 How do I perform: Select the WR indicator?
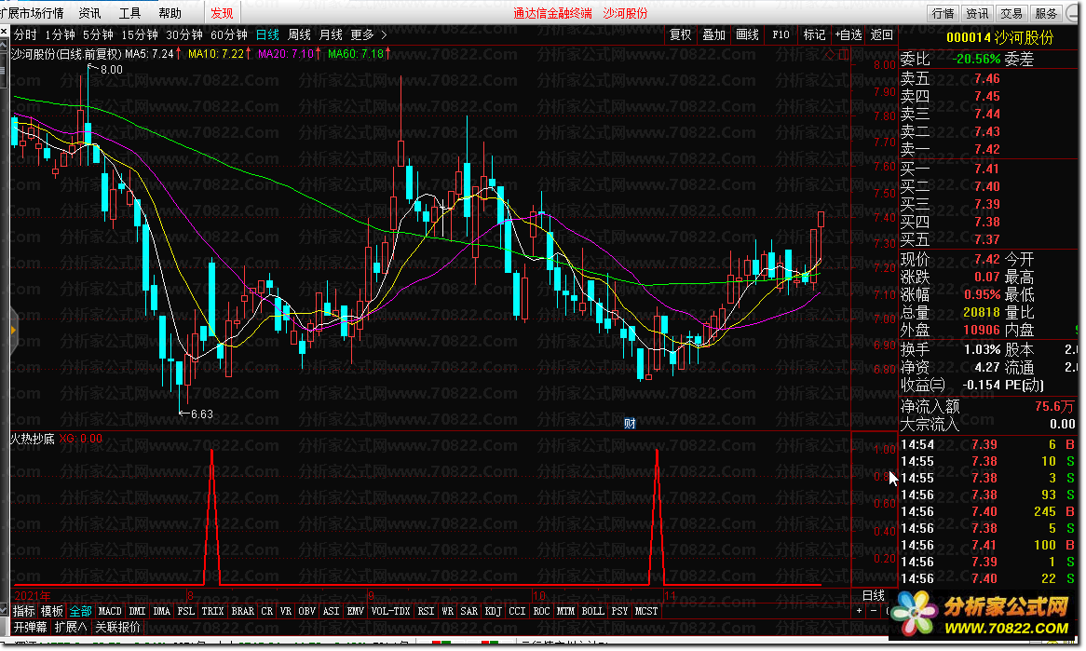(x=447, y=611)
